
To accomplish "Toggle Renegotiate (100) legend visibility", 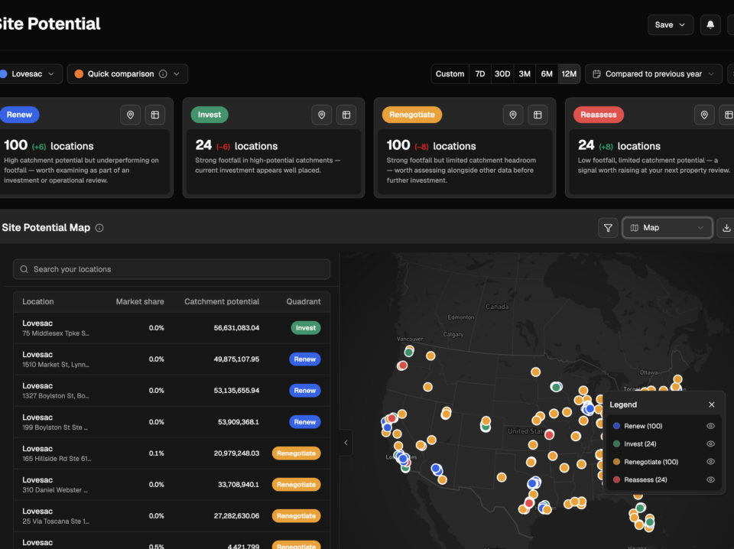I will click(710, 462).
